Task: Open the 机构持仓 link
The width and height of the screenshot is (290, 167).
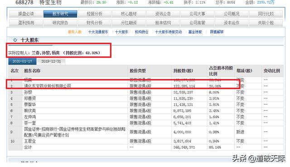Action: pos(141,32)
